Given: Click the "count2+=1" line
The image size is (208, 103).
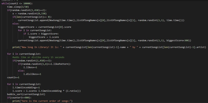Looking at the screenshot, I should pos(13,78).
